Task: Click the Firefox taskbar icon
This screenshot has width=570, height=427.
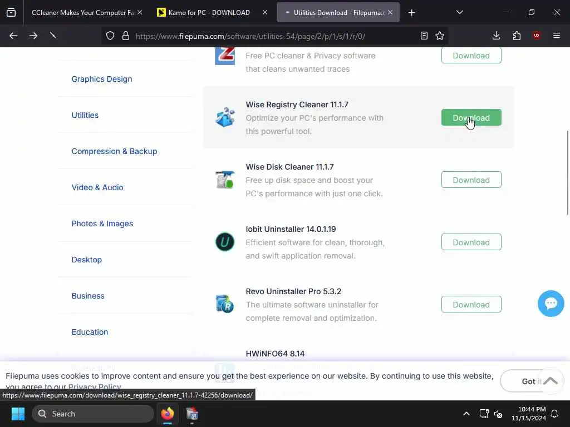Action: 168,414
